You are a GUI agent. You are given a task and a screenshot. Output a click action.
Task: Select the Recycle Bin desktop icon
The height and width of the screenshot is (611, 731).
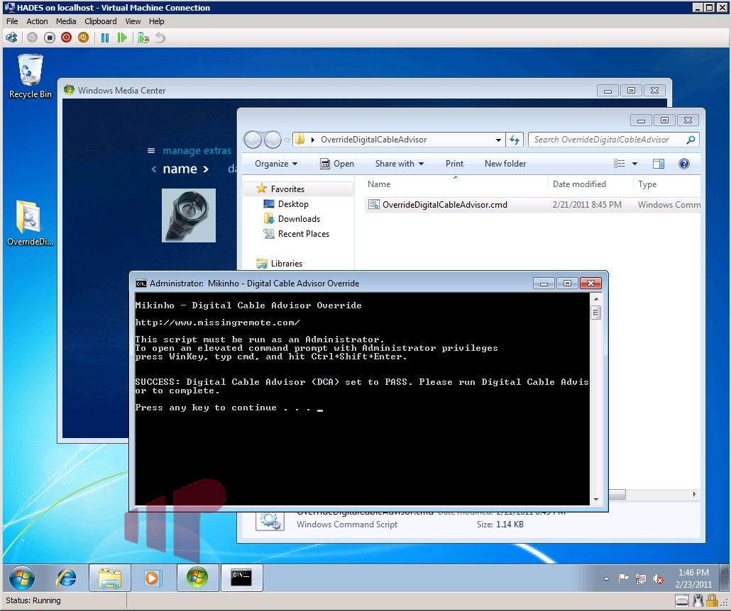31,77
